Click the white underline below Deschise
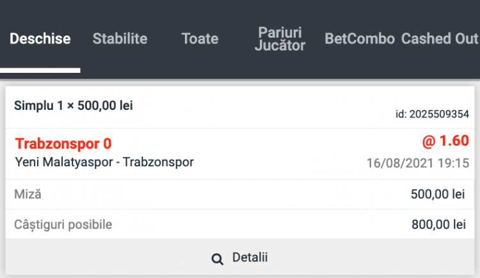 [x=40, y=70]
